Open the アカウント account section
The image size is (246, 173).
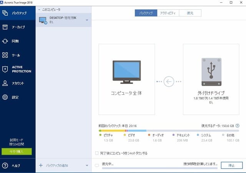pos(17,83)
